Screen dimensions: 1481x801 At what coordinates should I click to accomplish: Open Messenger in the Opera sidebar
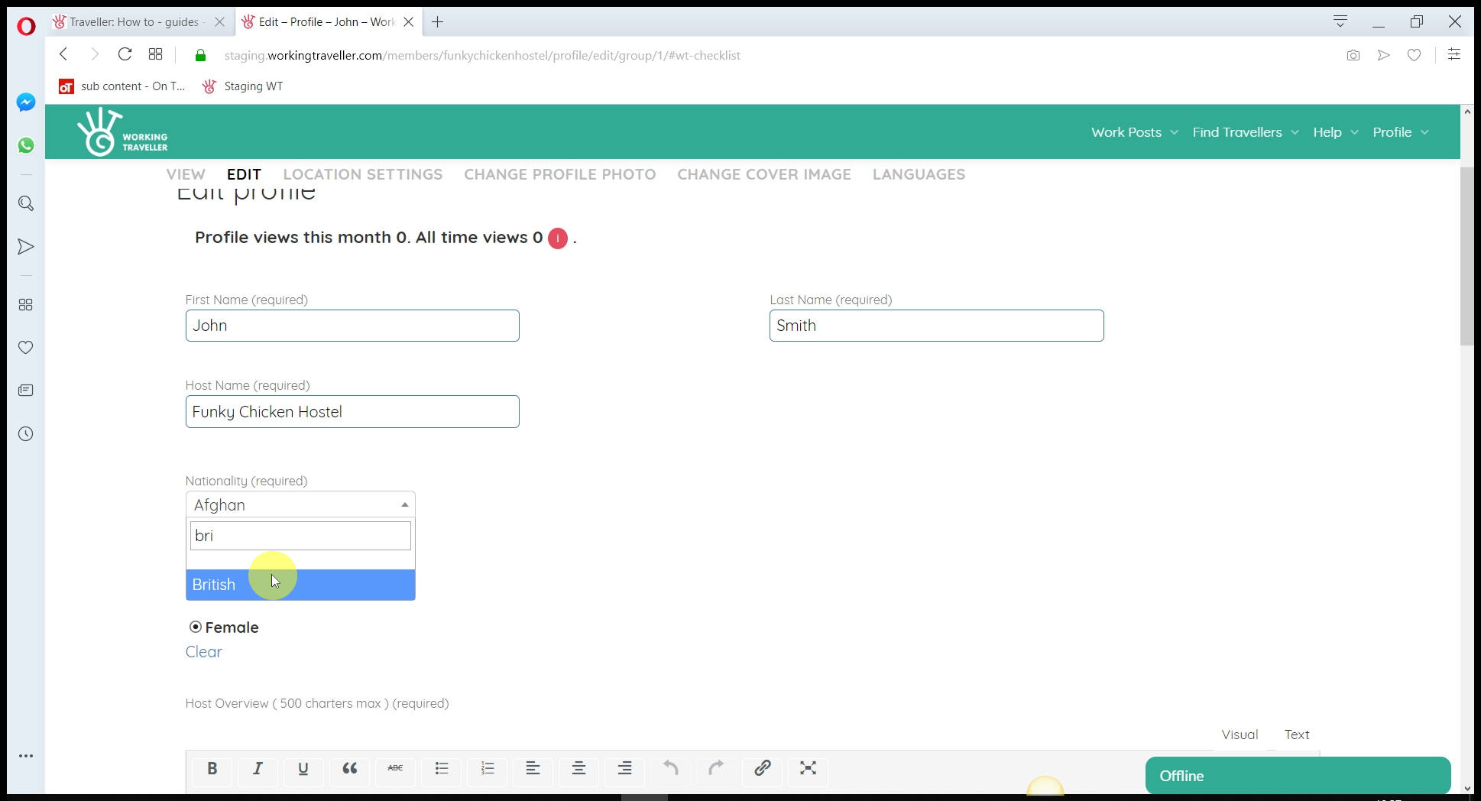click(26, 102)
